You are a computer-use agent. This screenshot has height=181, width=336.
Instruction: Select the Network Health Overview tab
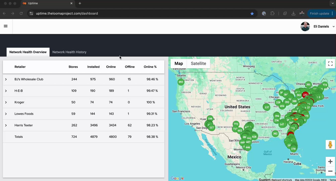(x=28, y=52)
